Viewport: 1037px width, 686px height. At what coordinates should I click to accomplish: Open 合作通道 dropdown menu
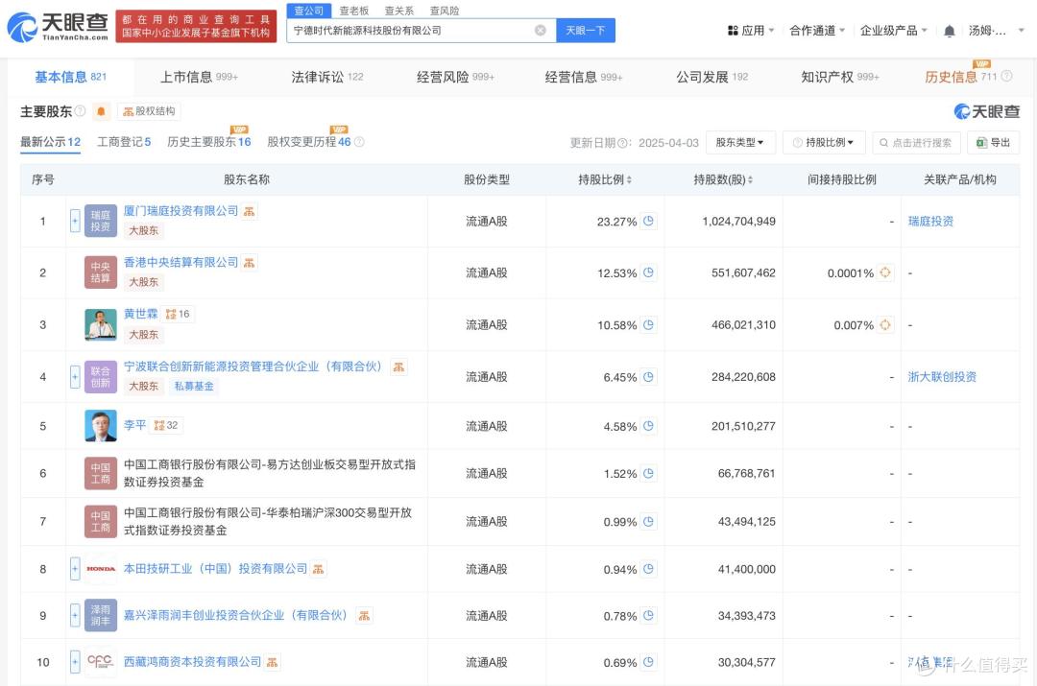click(817, 31)
